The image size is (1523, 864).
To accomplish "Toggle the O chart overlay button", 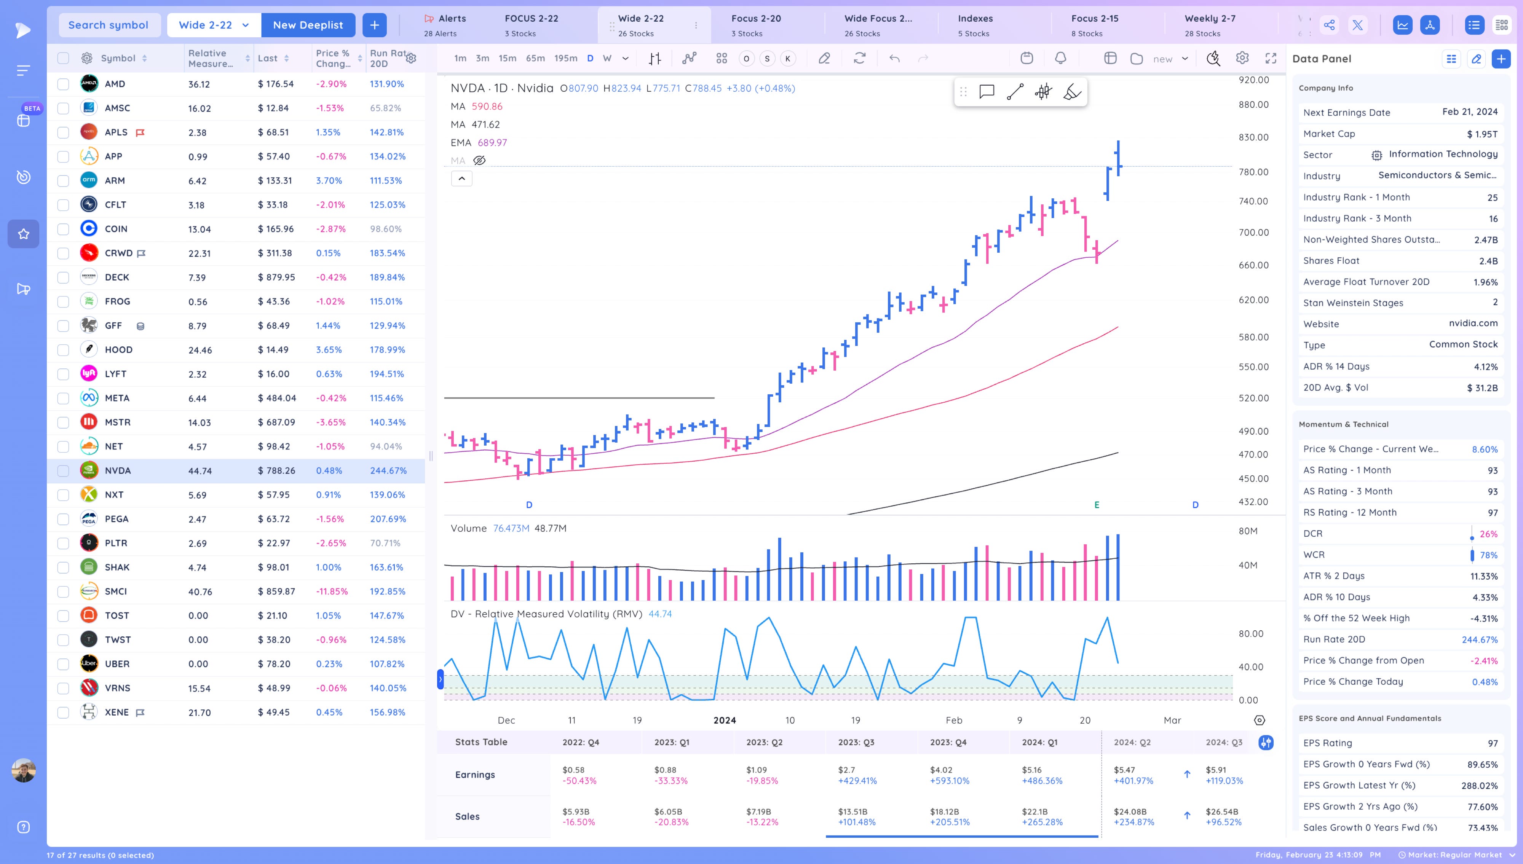I will (747, 58).
